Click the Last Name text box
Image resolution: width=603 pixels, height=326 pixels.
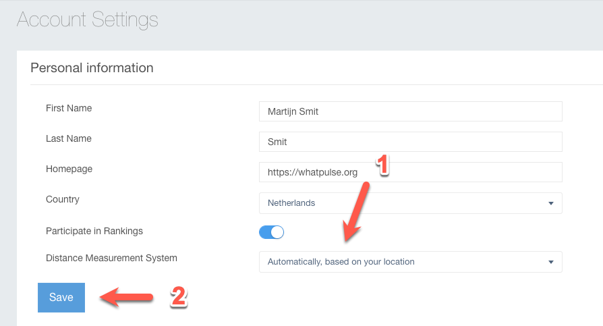tap(410, 142)
